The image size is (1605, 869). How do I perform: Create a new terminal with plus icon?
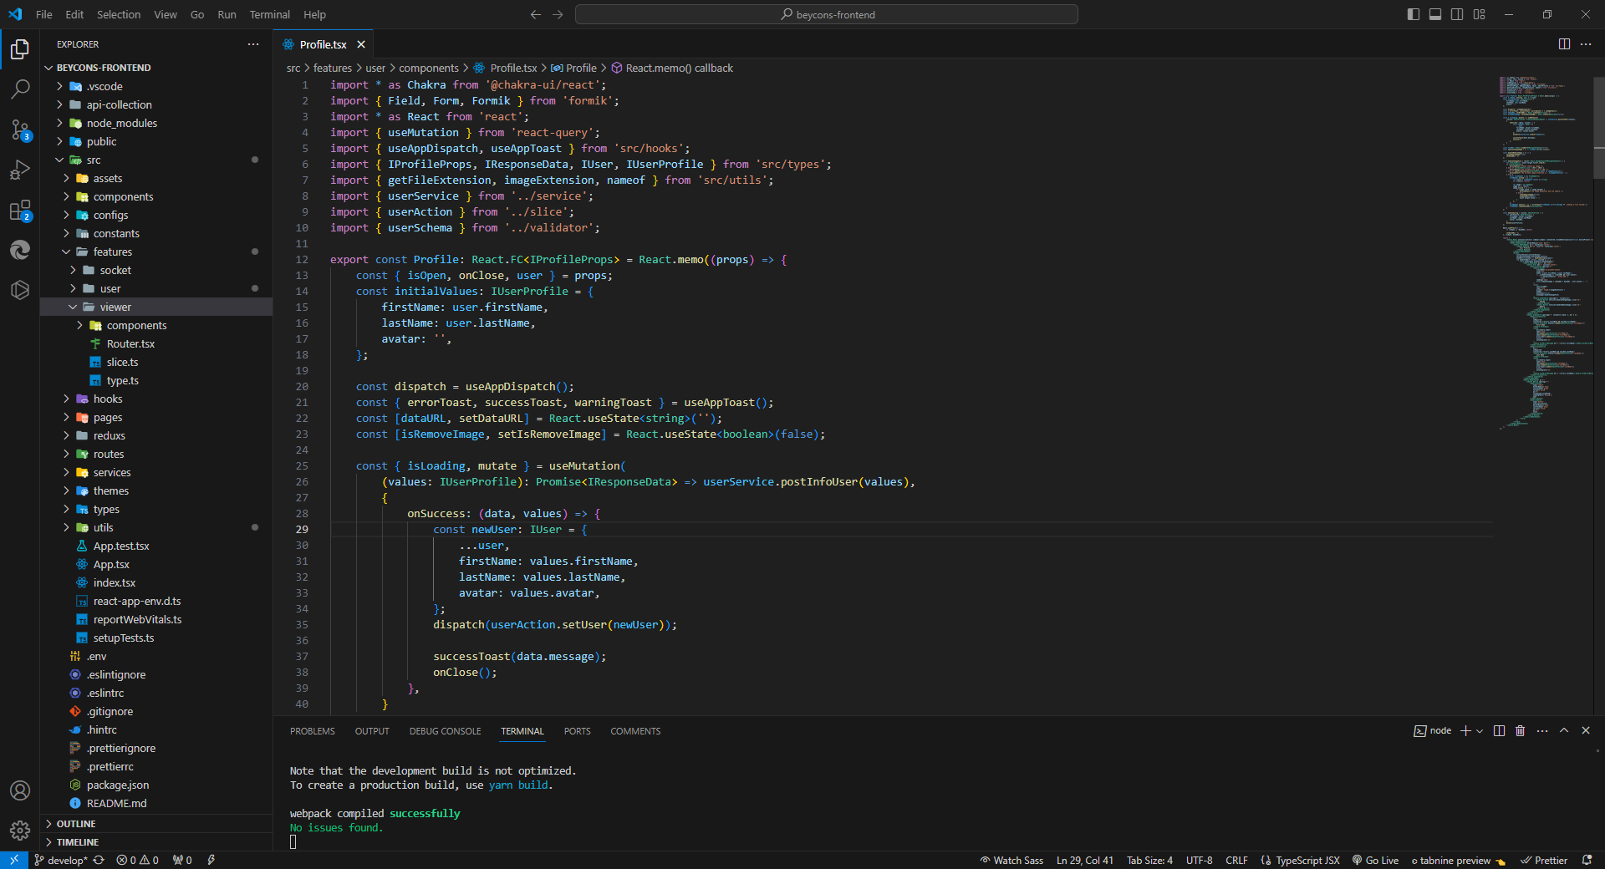click(x=1465, y=730)
